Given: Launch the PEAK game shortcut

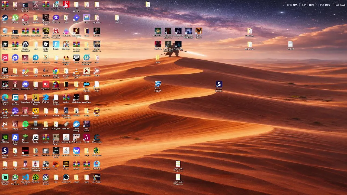Looking at the screenshot, I should pyautogui.click(x=86, y=19).
